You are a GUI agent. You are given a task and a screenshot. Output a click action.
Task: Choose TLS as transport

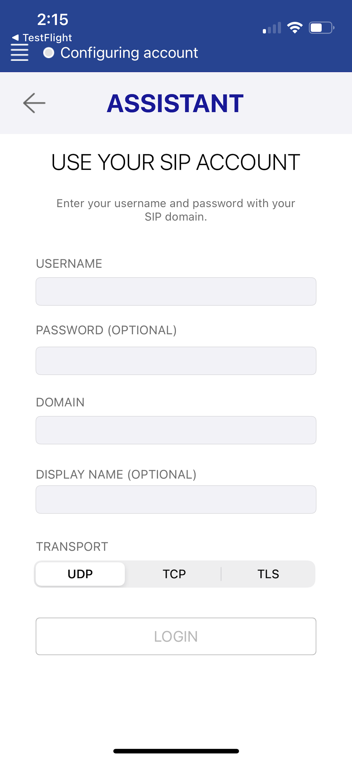(x=268, y=574)
